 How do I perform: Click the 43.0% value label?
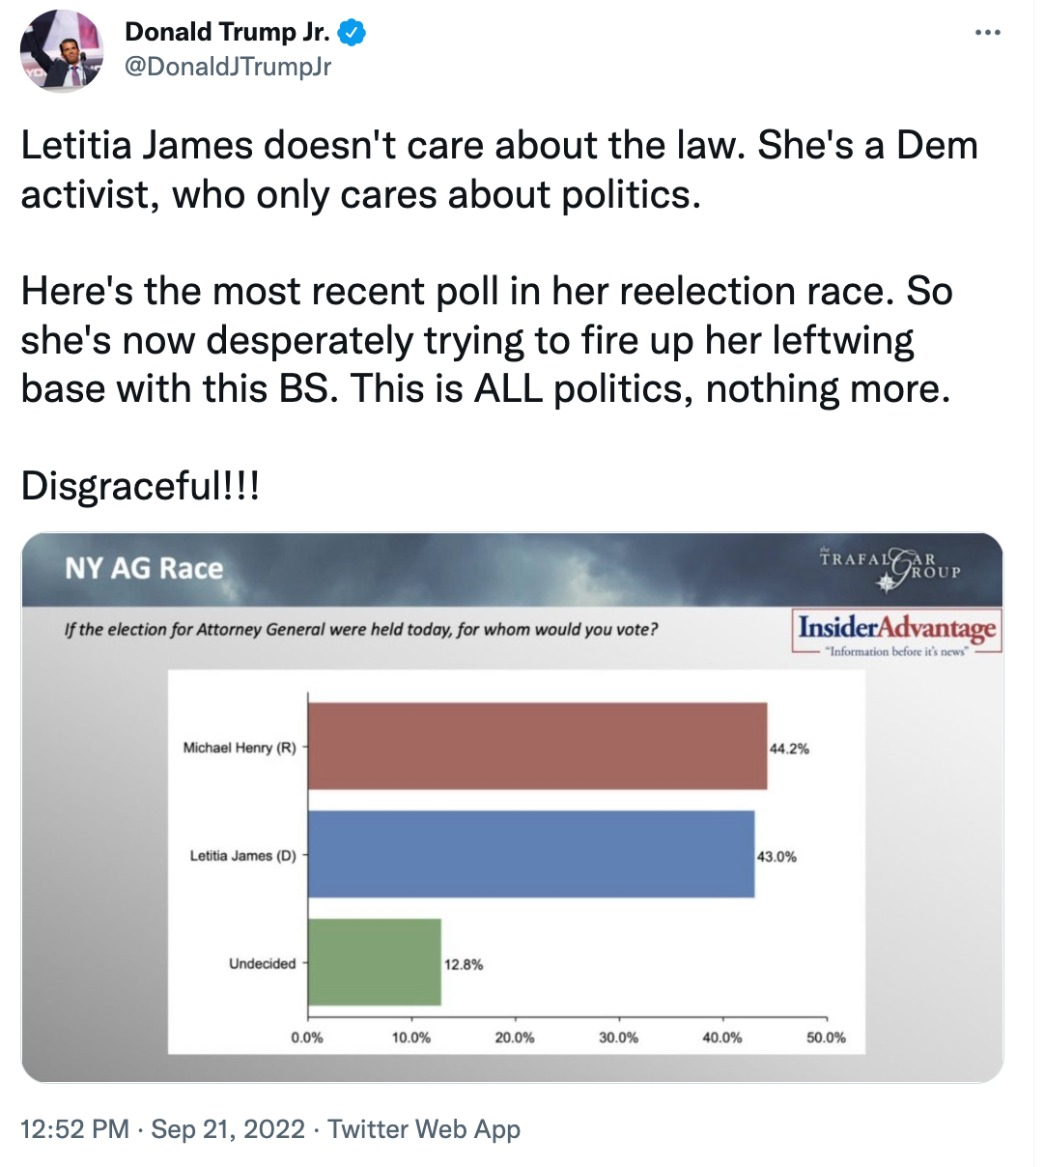[x=777, y=857]
